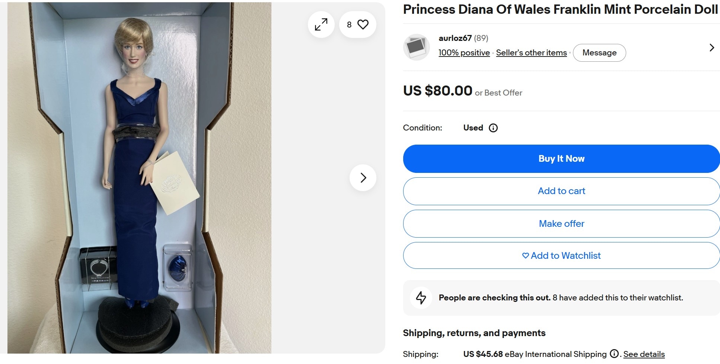Open the condition info icon beside Used
The image size is (720, 364).
pyautogui.click(x=493, y=128)
